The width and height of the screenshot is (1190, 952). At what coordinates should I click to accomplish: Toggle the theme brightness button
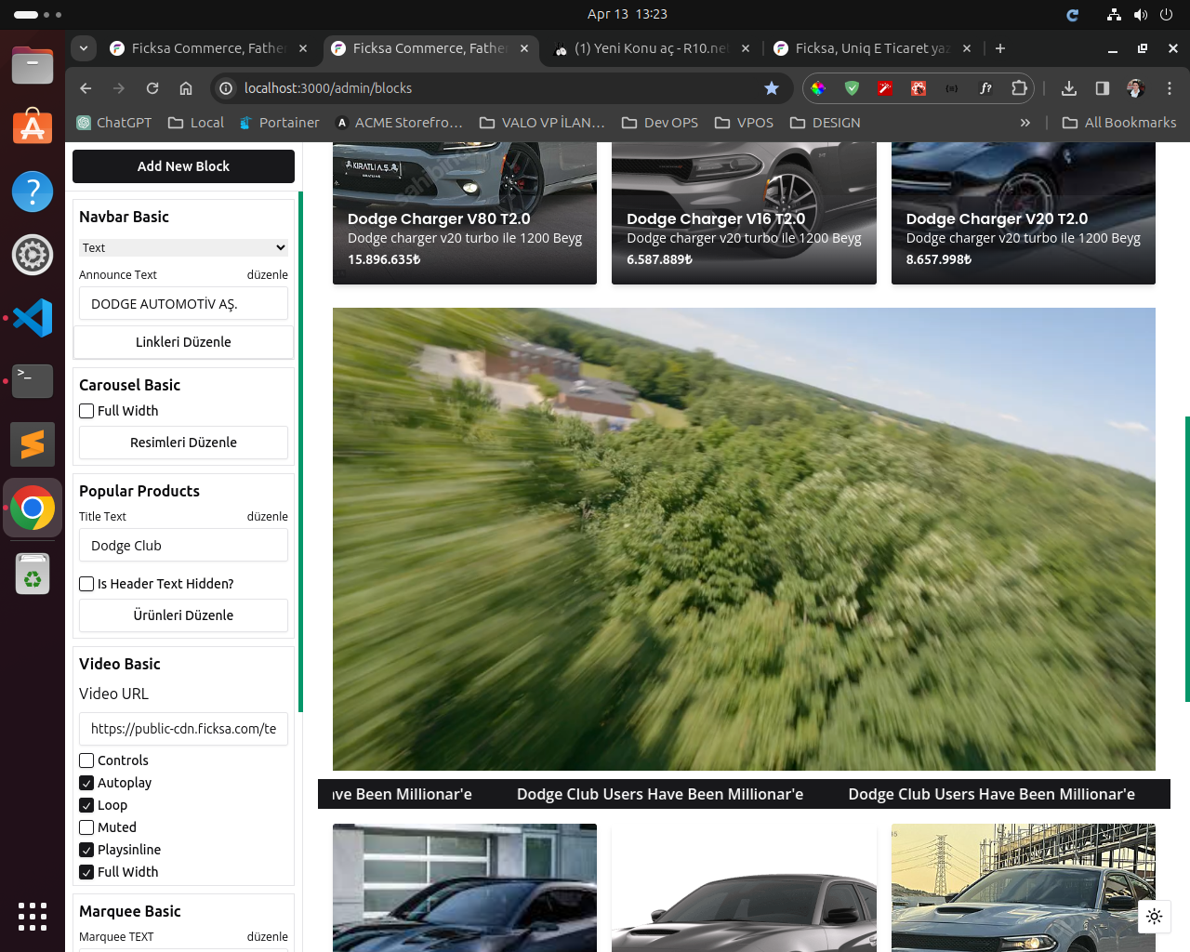1155,916
